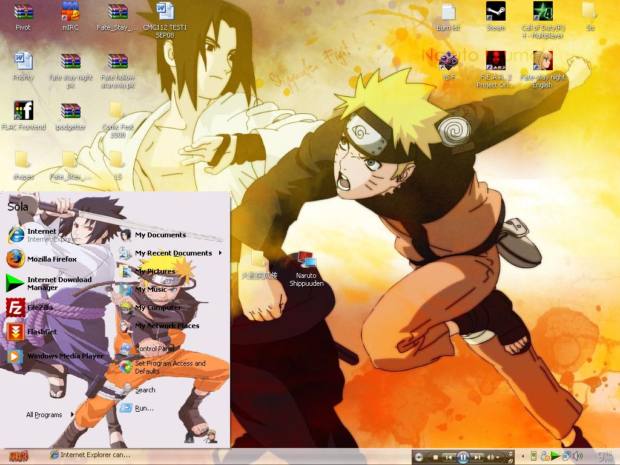Viewport: 620px width, 465px height.
Task: Show hidden system tray icons
Action: pos(523,457)
